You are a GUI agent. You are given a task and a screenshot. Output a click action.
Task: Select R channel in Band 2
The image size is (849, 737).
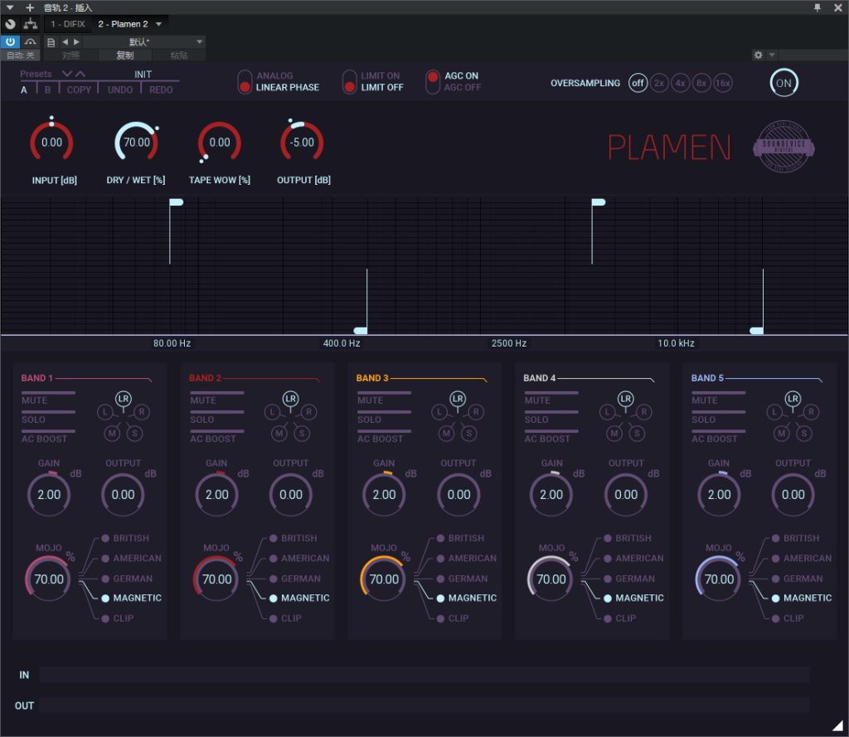(x=308, y=412)
